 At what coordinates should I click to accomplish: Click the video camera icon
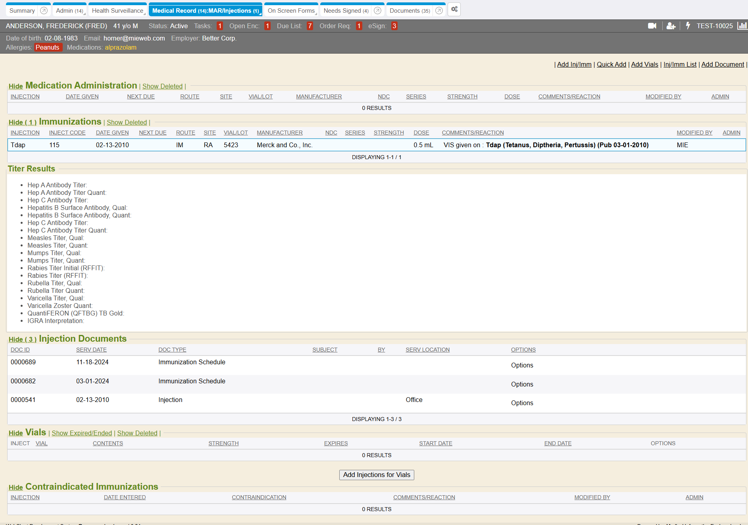(652, 26)
